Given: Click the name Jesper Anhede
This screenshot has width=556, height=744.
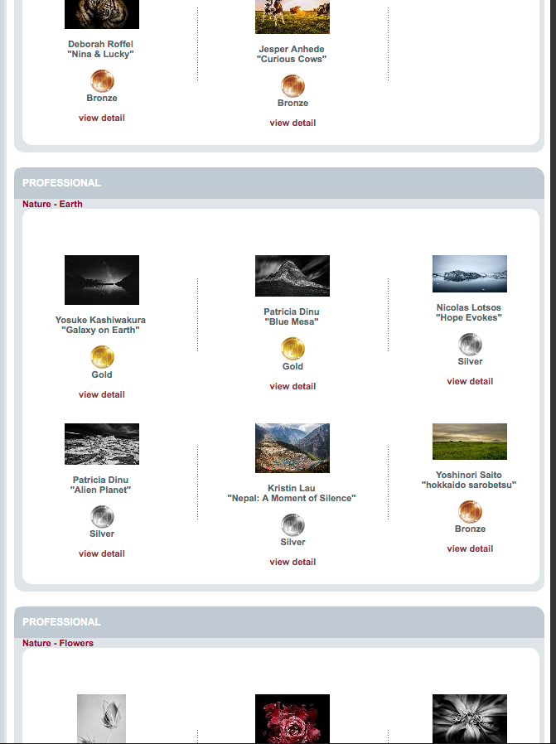Looking at the screenshot, I should [x=292, y=49].
